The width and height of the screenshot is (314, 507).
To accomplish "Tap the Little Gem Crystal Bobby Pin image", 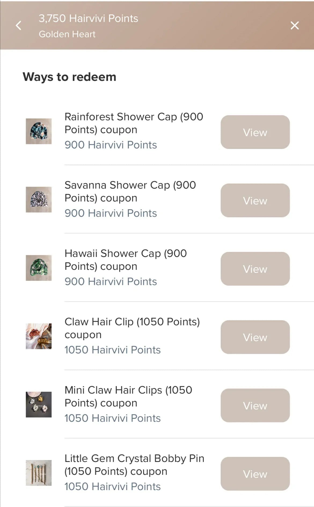I will click(39, 473).
